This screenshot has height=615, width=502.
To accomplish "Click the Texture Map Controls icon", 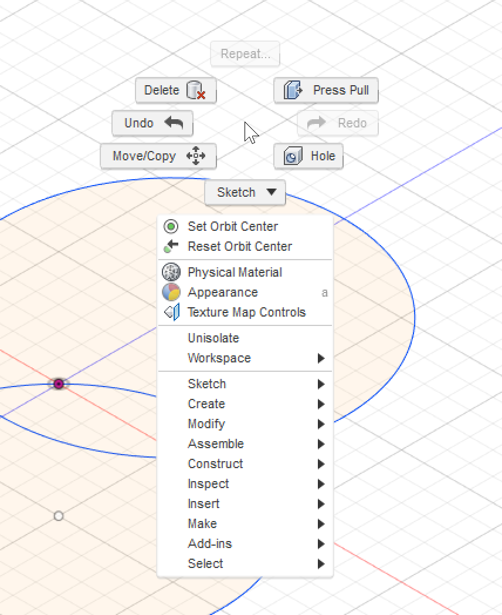I will pos(172,312).
